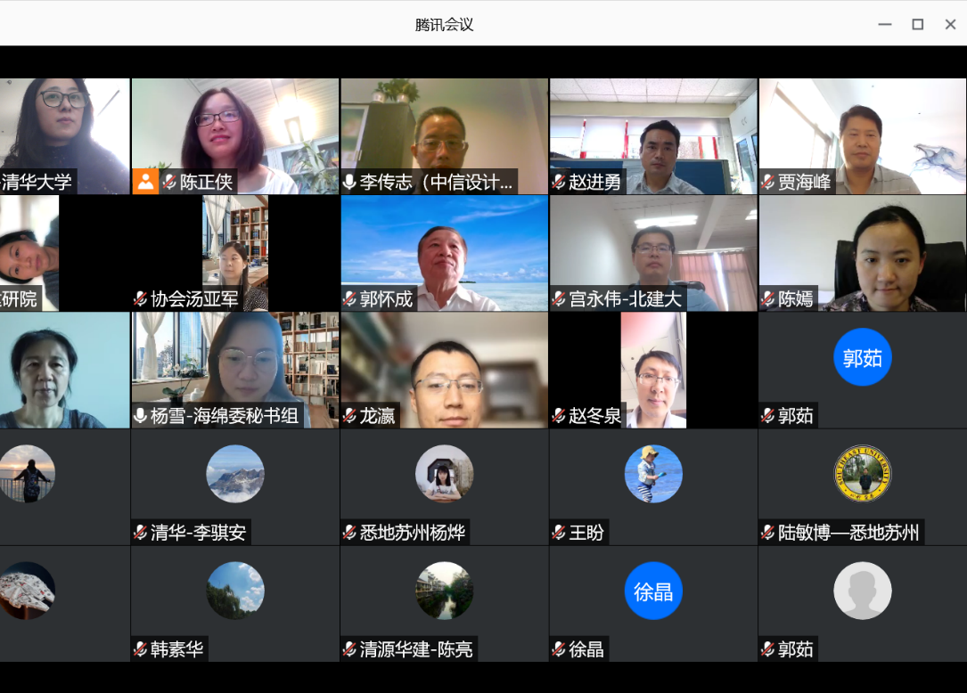Click the 悉地苏州杨烨 name label
This screenshot has height=693, width=967.
[413, 533]
